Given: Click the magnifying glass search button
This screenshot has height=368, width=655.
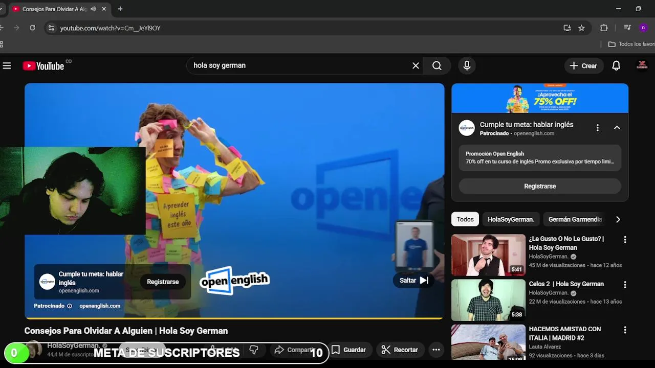Looking at the screenshot, I should click(x=436, y=65).
